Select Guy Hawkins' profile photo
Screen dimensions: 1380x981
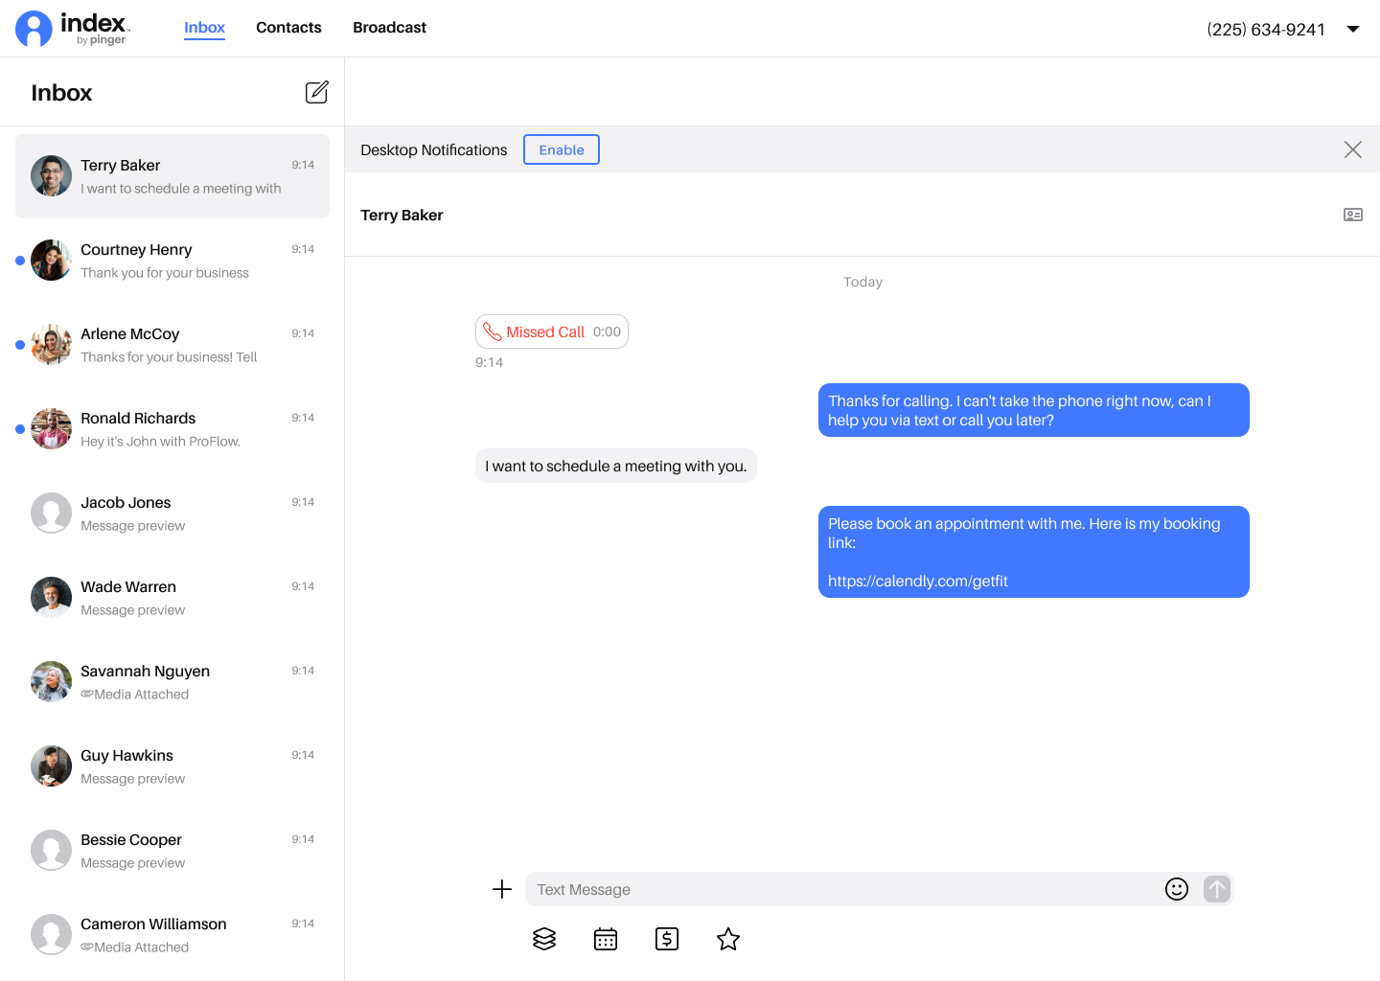[x=52, y=766]
